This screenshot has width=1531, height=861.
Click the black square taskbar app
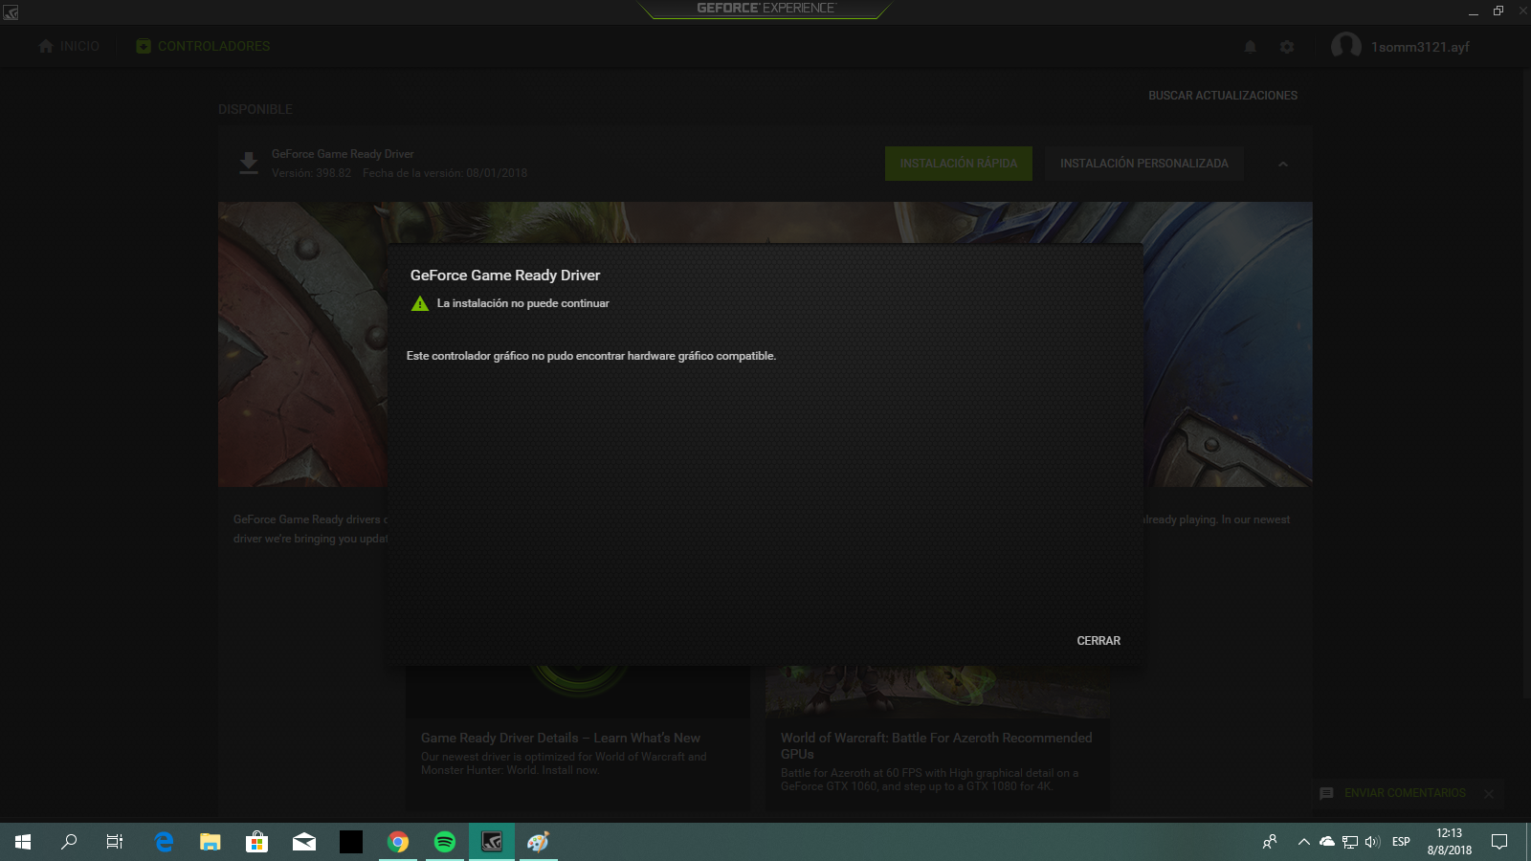point(351,842)
